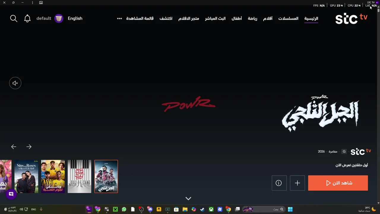This screenshot has height=214, width=380.
Task: Click the مغامرة genre label
Action: tap(333, 152)
